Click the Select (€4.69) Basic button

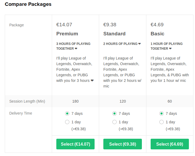170,144
